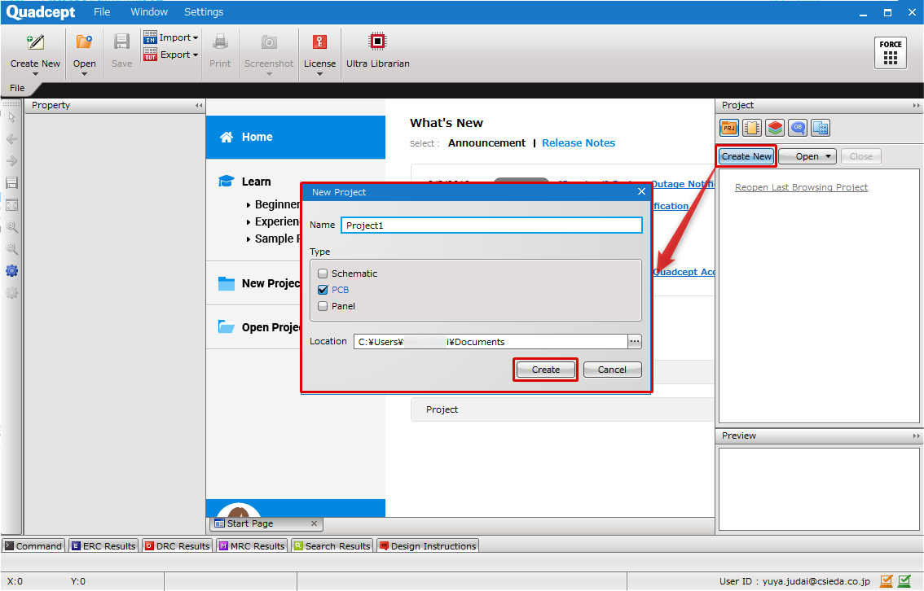Image resolution: width=924 pixels, height=591 pixels.
Task: Switch to the Command tab
Action: pos(33,545)
